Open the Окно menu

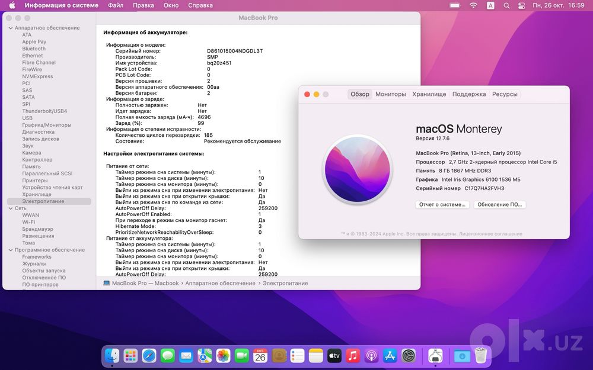(x=171, y=5)
